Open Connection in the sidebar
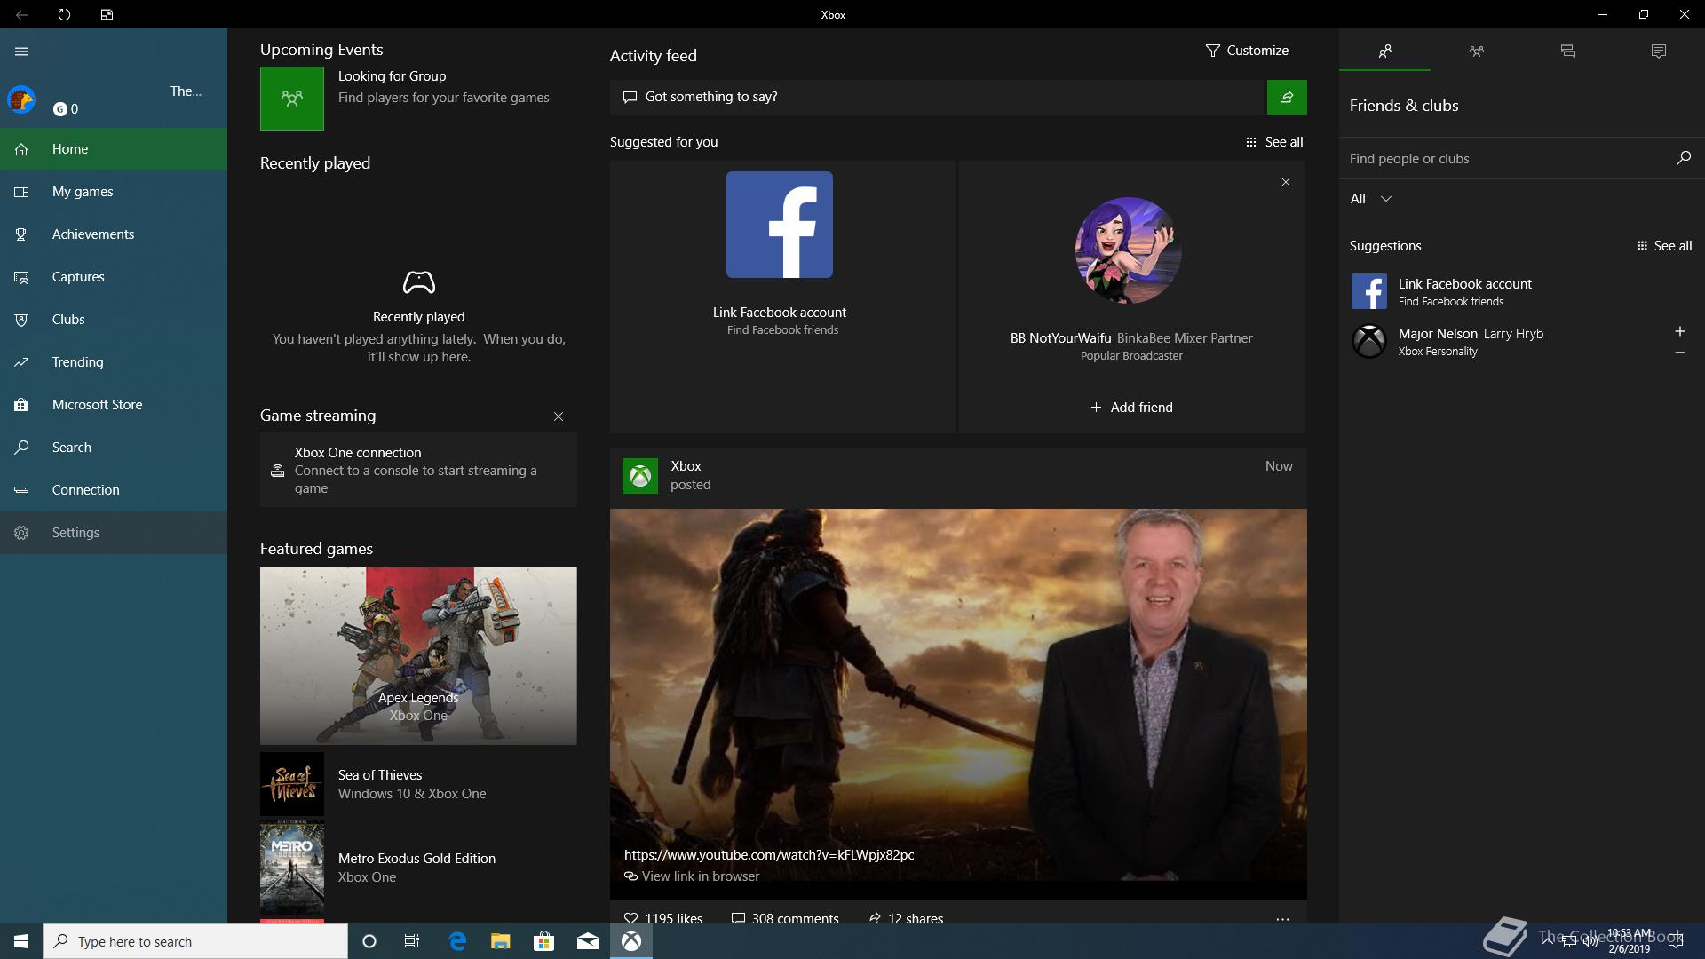Image resolution: width=1705 pixels, height=959 pixels. [x=114, y=490]
